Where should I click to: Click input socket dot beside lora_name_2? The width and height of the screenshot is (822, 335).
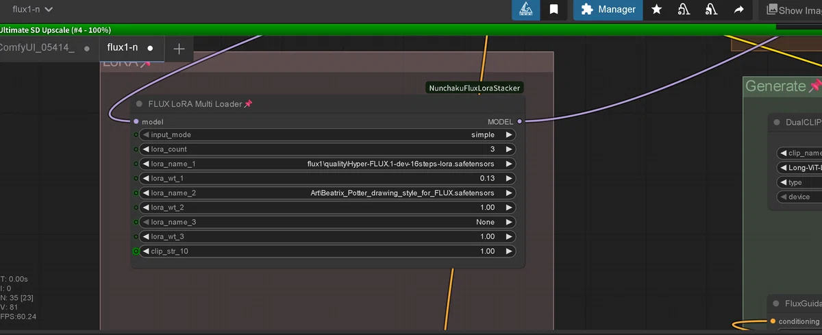click(136, 193)
